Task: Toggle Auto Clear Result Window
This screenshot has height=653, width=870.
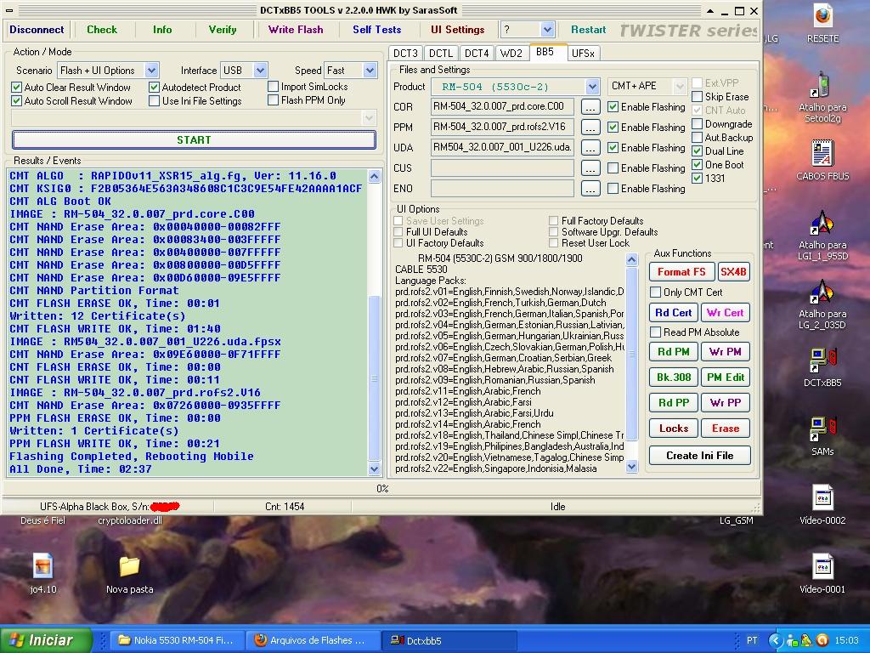Action: pos(17,88)
